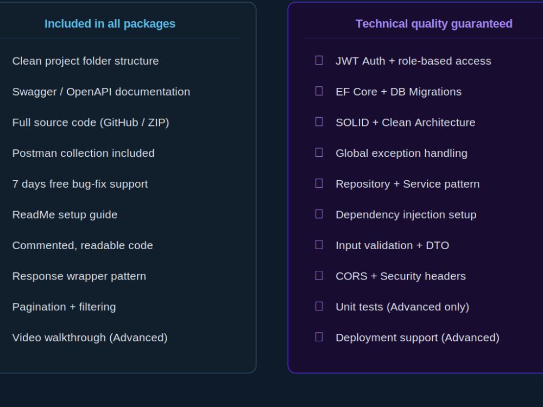The width and height of the screenshot is (543, 407).
Task: Click the Technical quality guaranteed heading
Action: [434, 23]
